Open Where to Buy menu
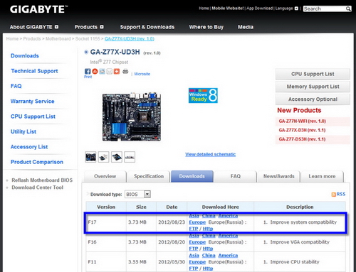Image resolution: width=356 pixels, height=272 pixels. (206, 27)
